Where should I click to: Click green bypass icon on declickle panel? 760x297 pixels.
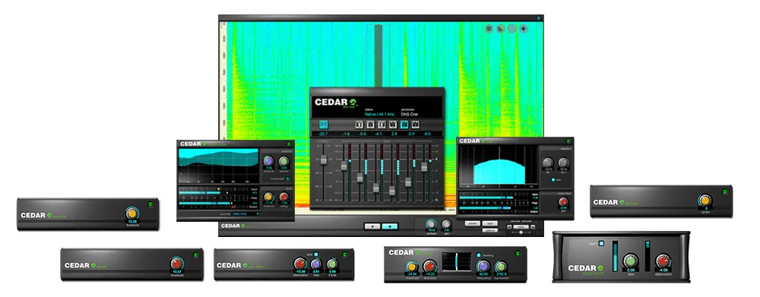pos(150,204)
